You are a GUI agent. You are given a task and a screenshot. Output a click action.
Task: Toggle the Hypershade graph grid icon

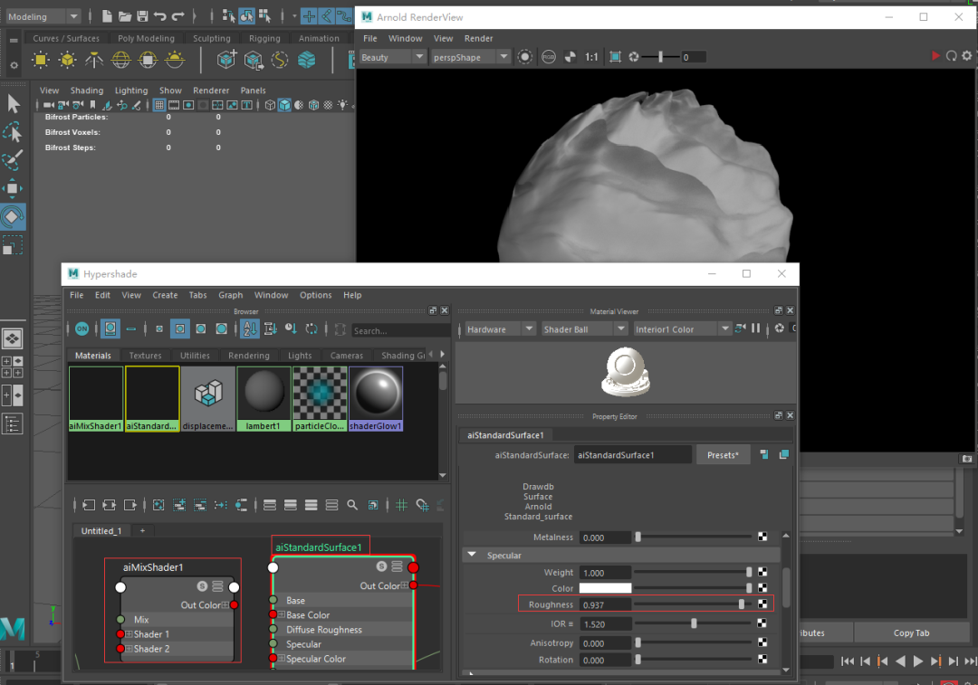tap(401, 505)
